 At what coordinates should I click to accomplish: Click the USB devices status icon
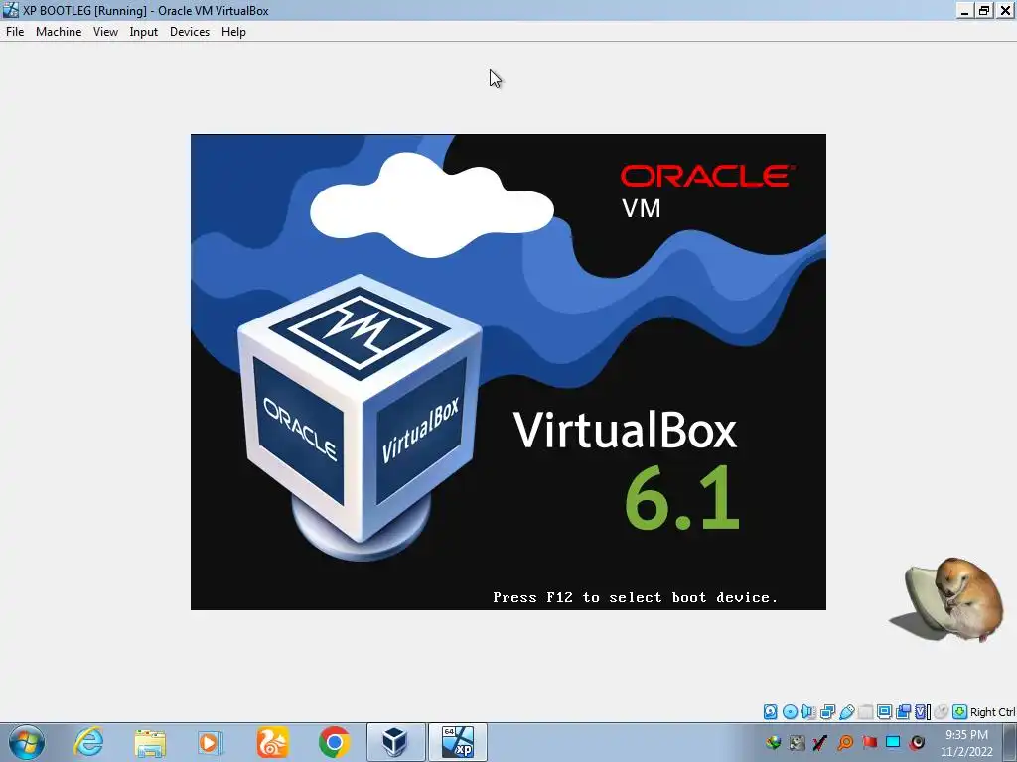[846, 712]
